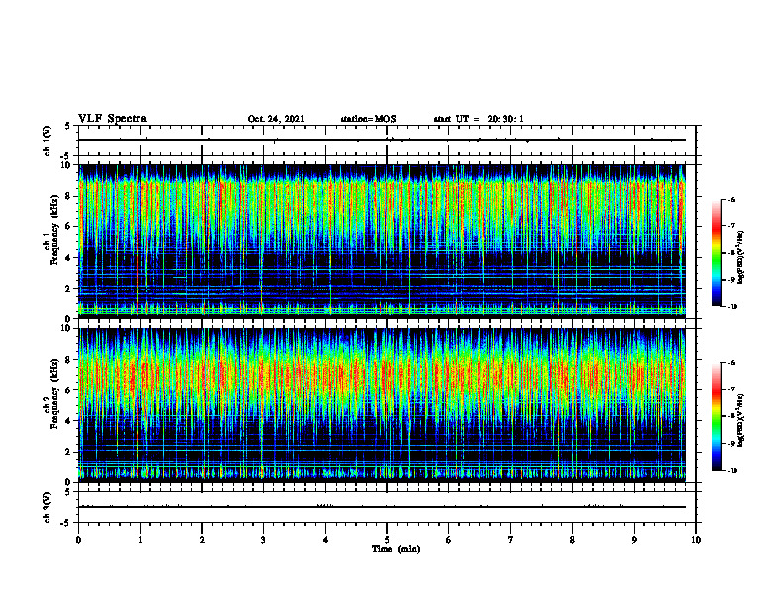784x605 pixels.
Task: Click the time axis tick label "1"
Action: click(140, 540)
